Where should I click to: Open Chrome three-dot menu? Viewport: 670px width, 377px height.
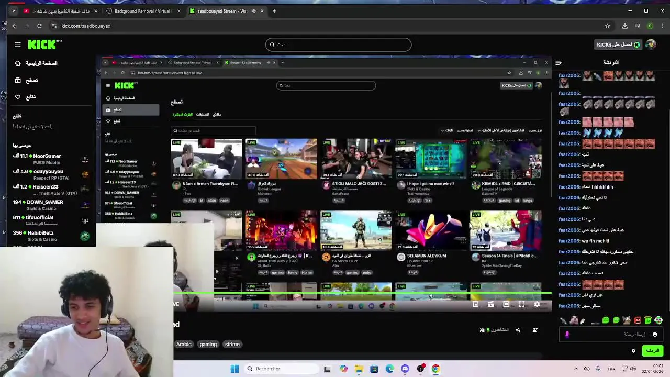(662, 26)
